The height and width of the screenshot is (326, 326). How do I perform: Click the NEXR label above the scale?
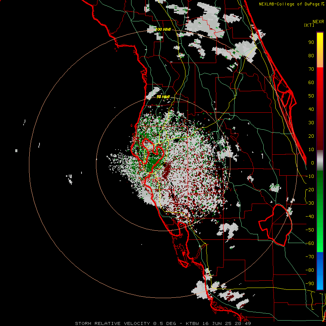click(x=318, y=22)
